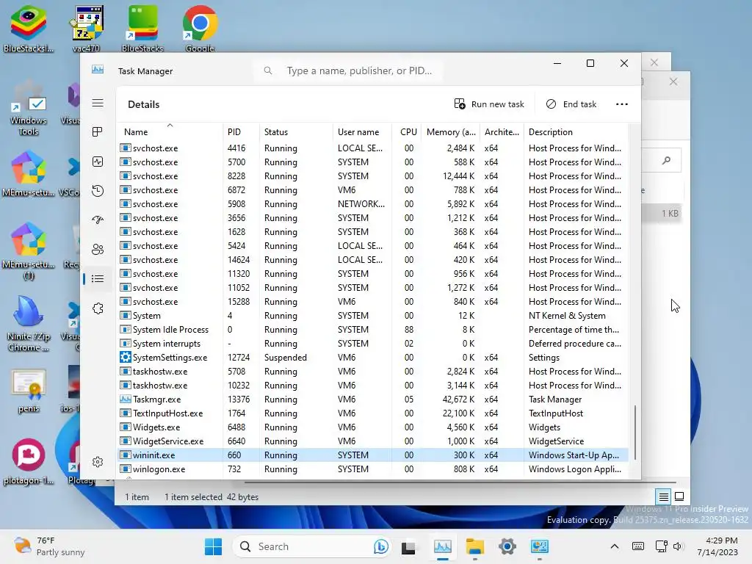The width and height of the screenshot is (752, 564).
Task: Select the SystemSettings.exe process row
Action: [x=372, y=358]
